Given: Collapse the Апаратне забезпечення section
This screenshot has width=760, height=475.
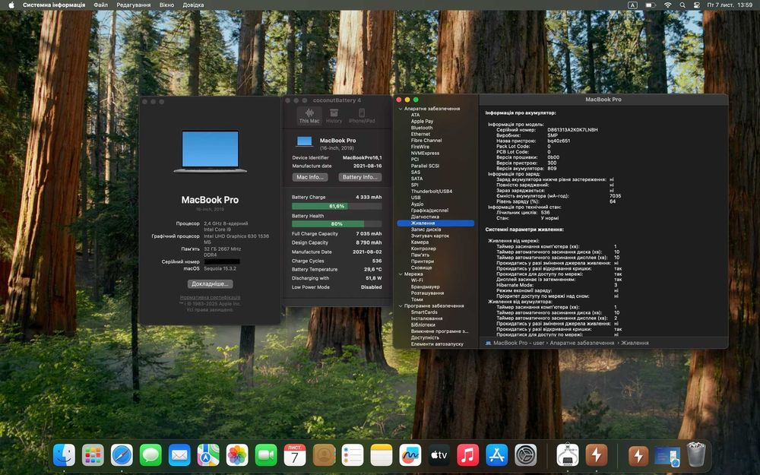Looking at the screenshot, I should [x=401, y=109].
